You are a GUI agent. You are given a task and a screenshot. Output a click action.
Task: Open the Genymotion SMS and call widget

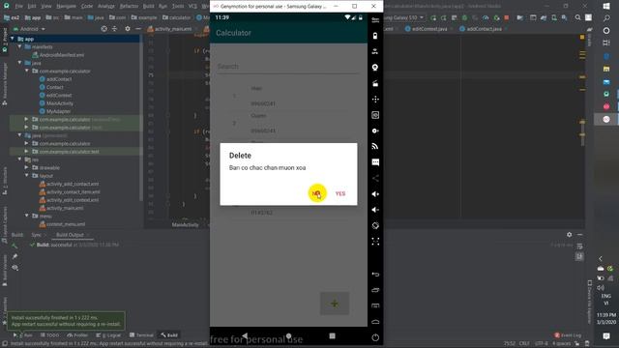pyautogui.click(x=375, y=162)
